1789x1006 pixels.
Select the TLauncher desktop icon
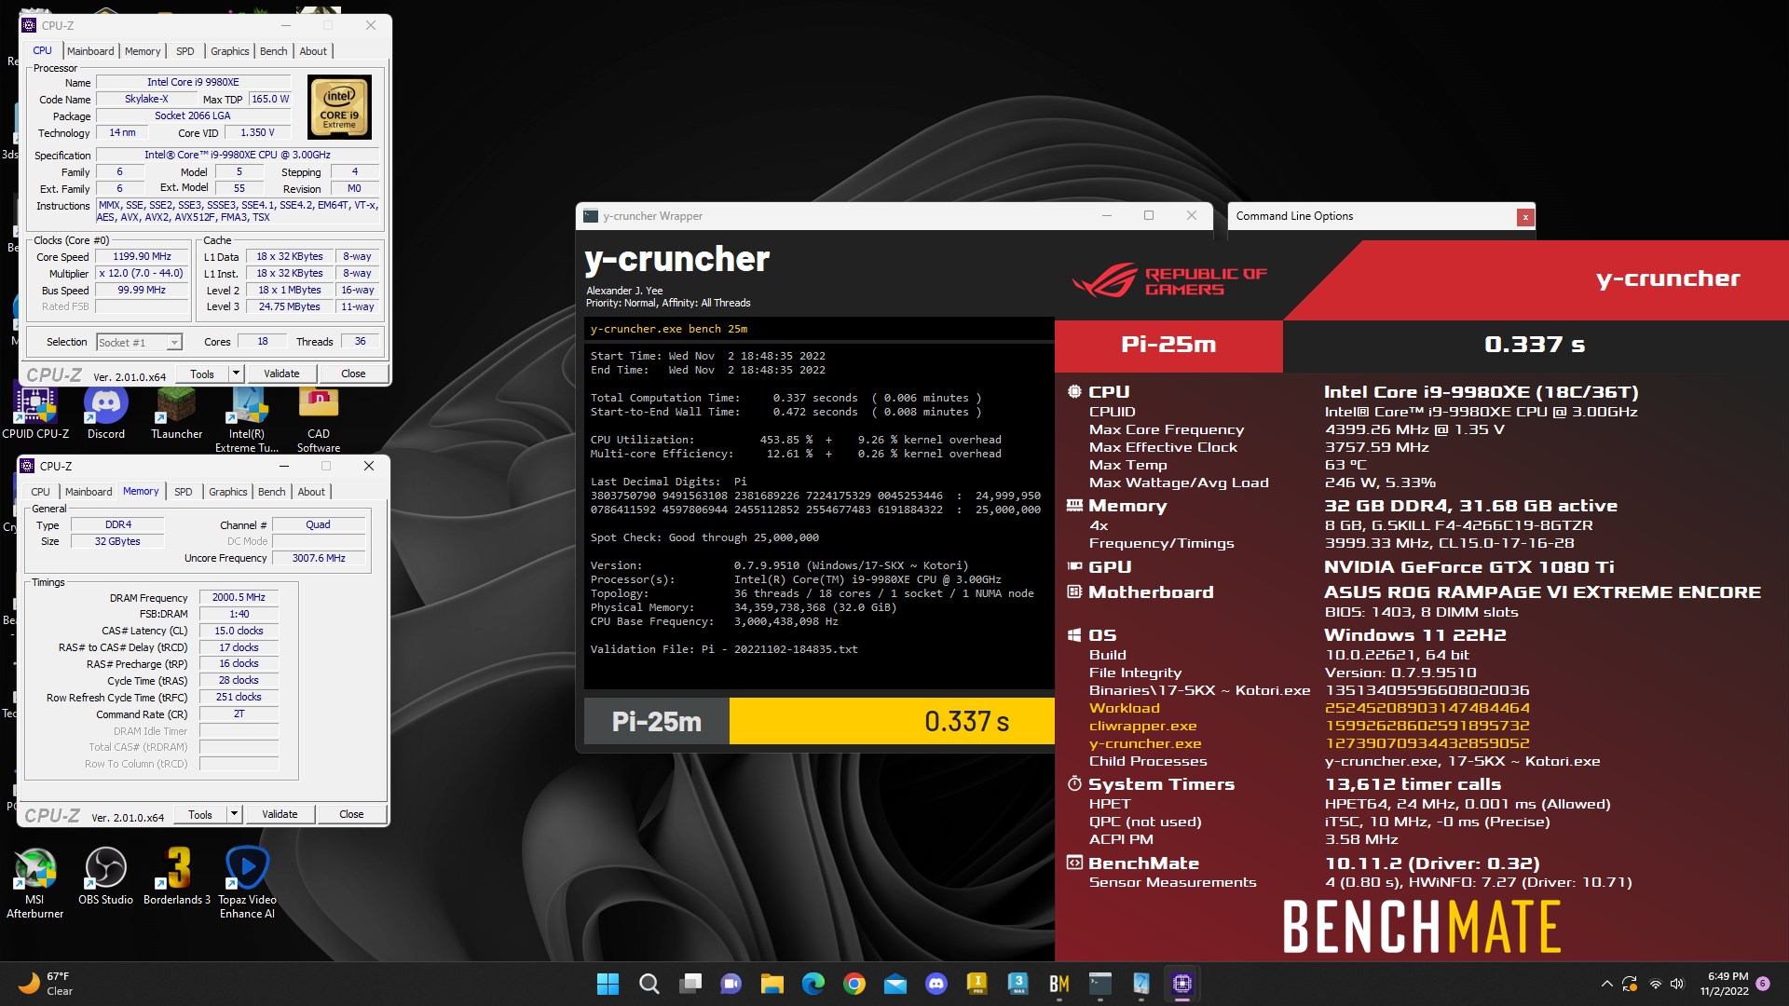(176, 412)
